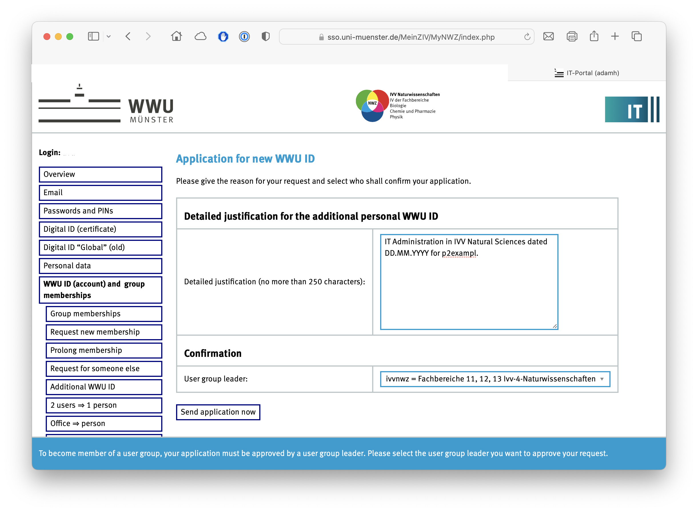Viewport: 698px width, 512px height.
Task: Click the Safari address bar URL
Action: click(x=410, y=37)
